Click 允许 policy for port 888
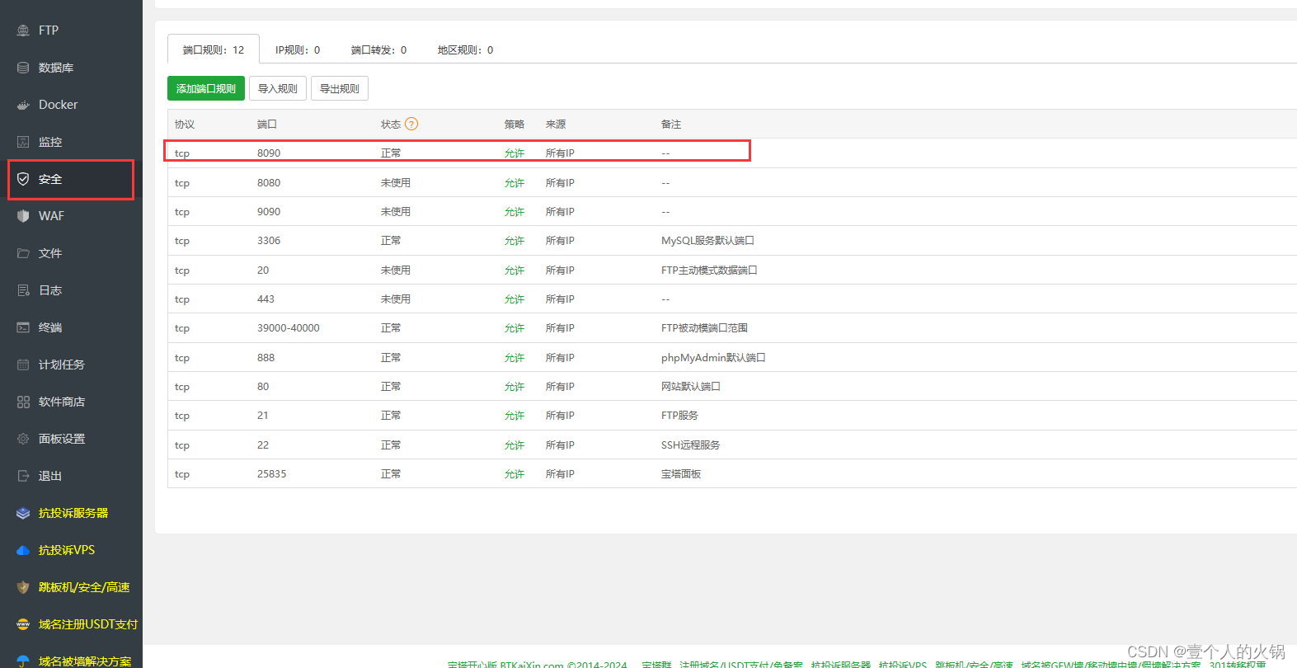This screenshot has height=668, width=1297. [515, 358]
